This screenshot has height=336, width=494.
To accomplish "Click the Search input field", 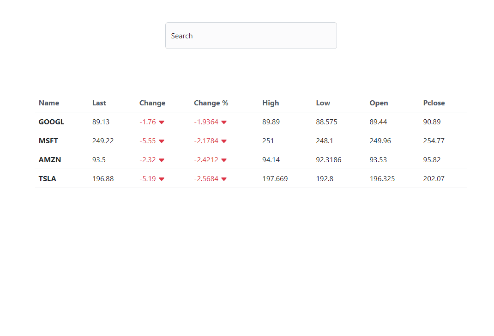I will coord(251,36).
